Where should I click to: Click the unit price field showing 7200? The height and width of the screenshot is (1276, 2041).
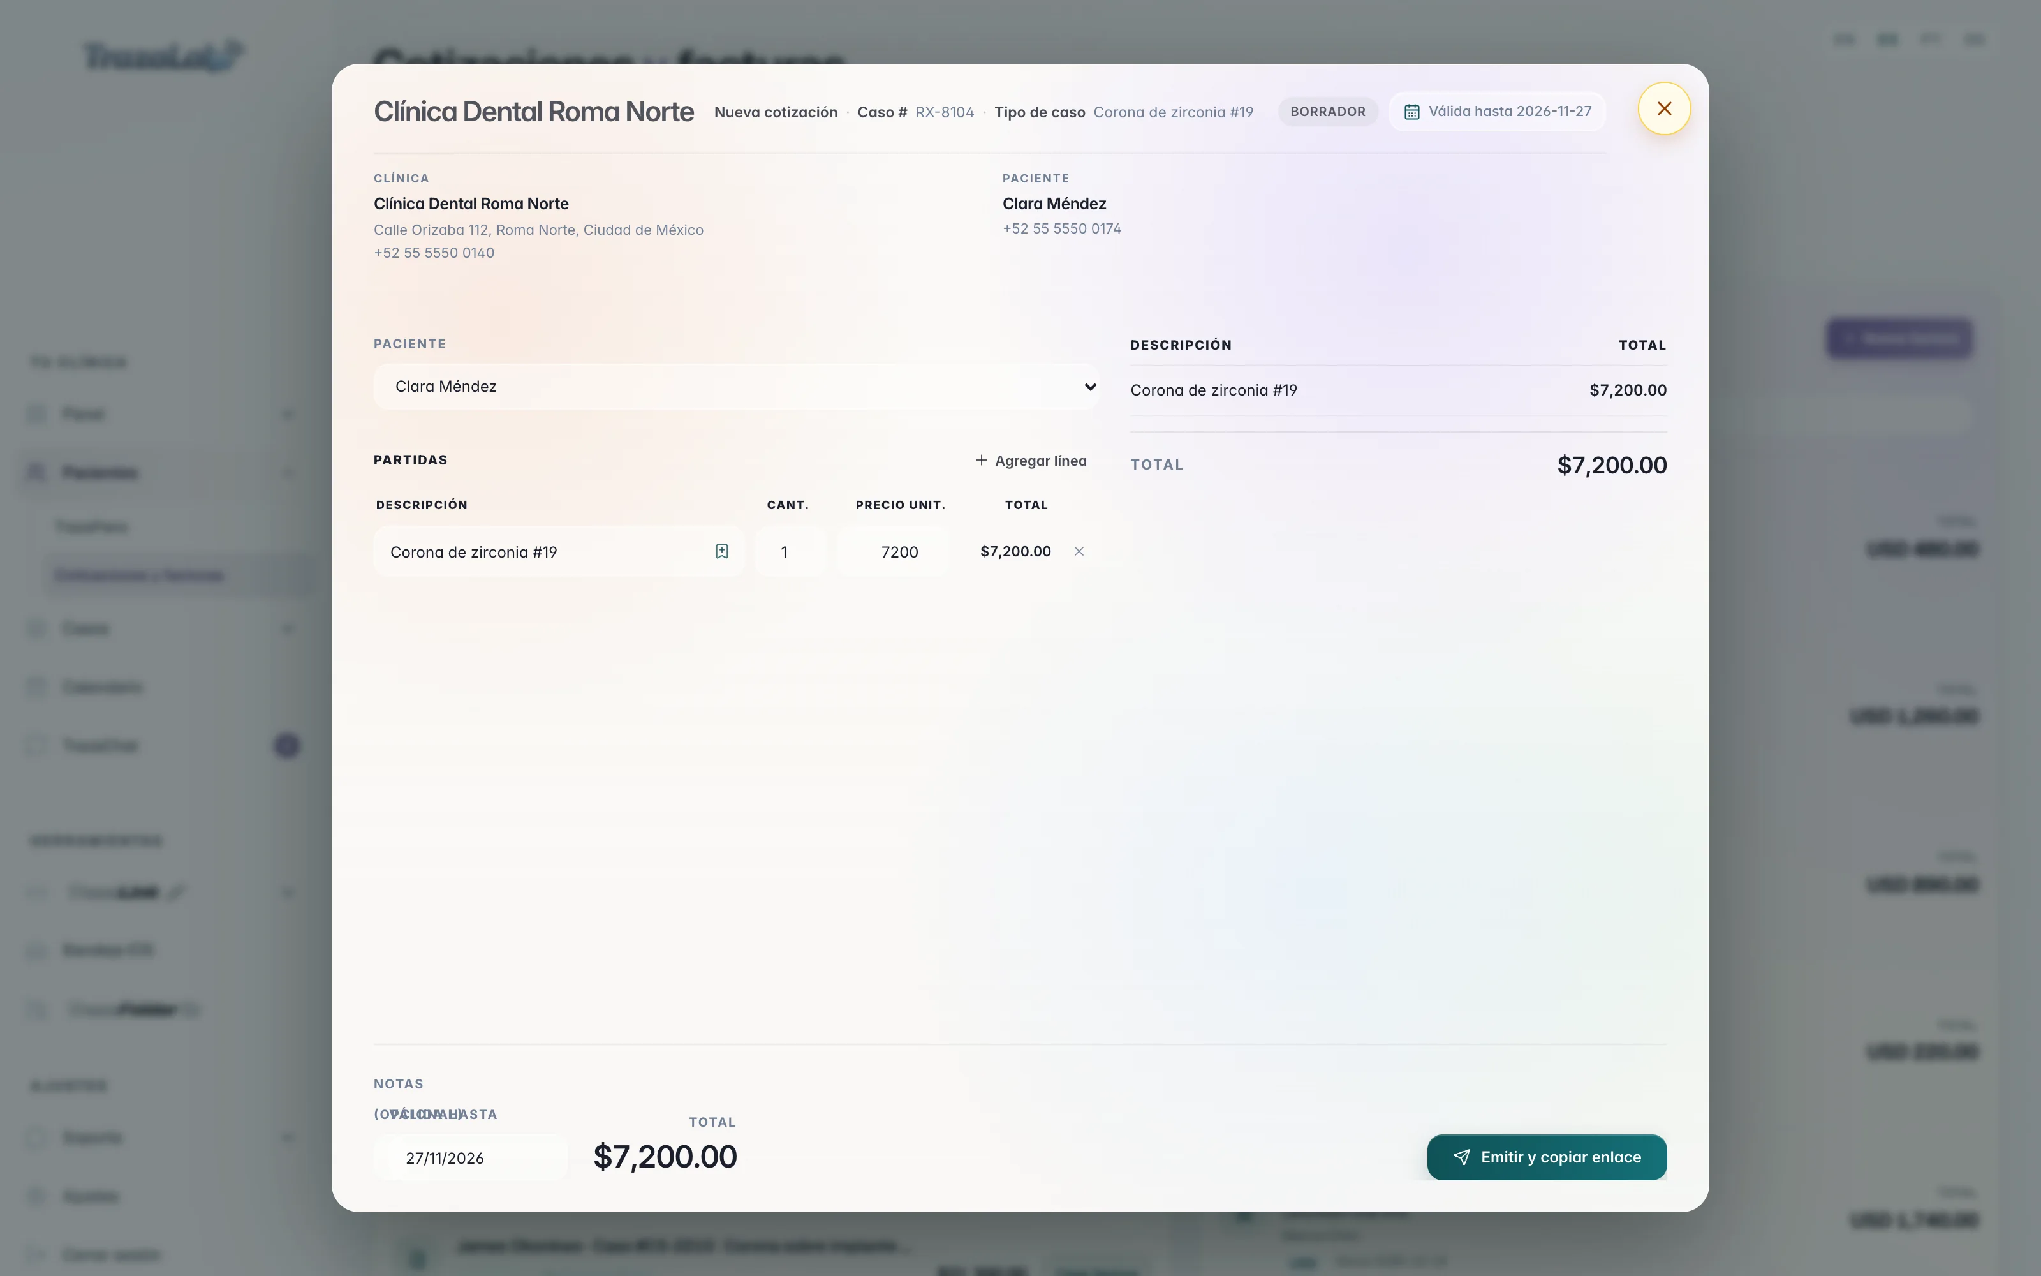pos(893,552)
